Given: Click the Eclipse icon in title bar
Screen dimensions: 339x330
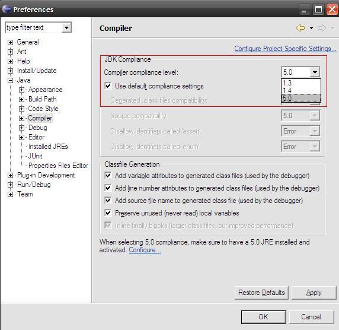Looking at the screenshot, I should point(7,9).
